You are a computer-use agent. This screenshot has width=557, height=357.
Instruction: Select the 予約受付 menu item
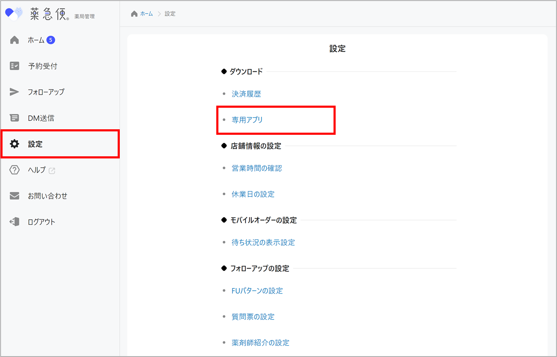pos(43,66)
